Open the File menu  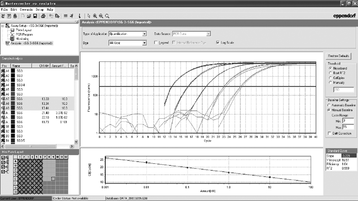pyautogui.click(x=4, y=9)
